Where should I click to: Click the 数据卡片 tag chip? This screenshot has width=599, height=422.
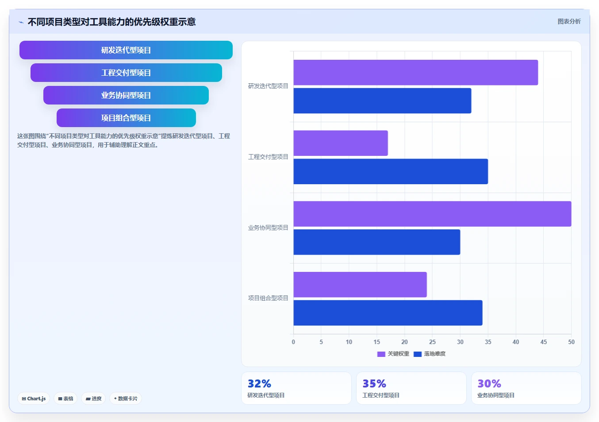[x=126, y=399]
